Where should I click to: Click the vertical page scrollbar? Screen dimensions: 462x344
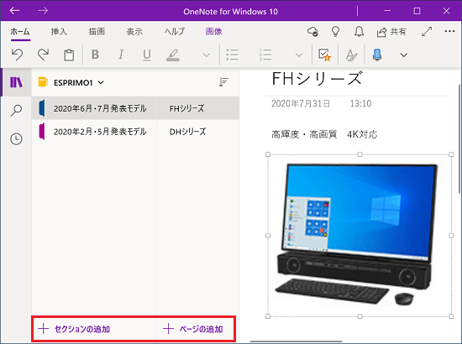[x=459, y=139]
